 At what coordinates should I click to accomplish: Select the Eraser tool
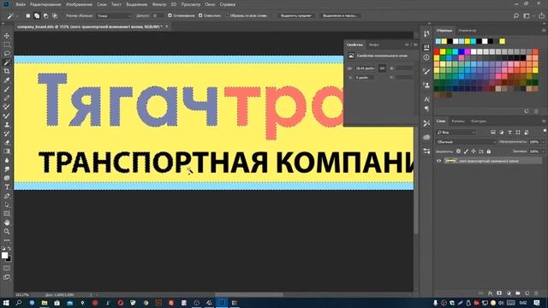7,143
